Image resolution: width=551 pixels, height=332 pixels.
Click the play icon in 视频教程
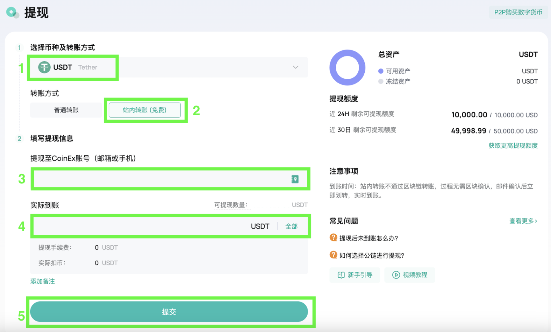coord(396,275)
